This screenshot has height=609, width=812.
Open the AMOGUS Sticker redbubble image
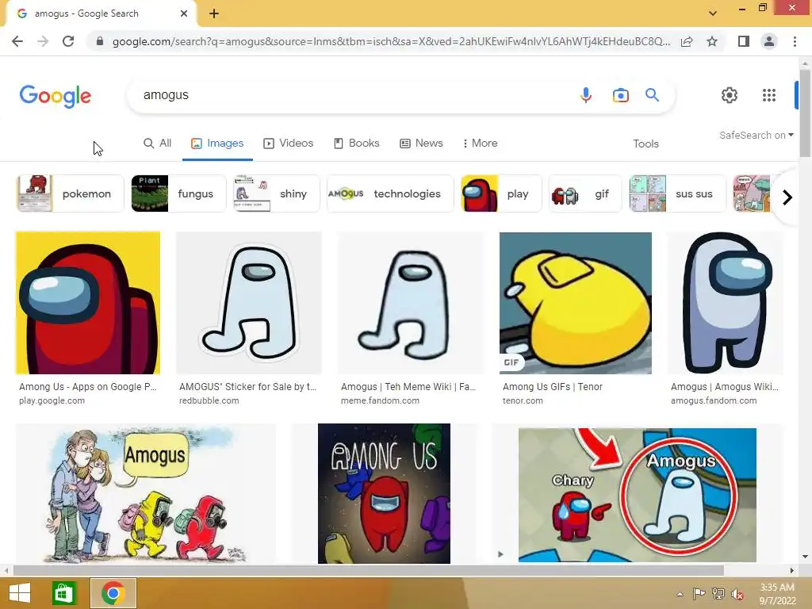(x=248, y=303)
